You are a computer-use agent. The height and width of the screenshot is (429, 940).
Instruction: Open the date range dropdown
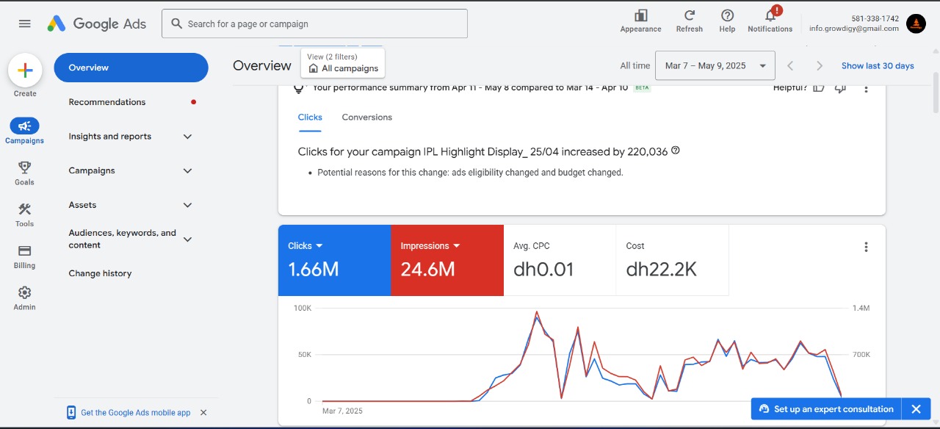point(715,66)
